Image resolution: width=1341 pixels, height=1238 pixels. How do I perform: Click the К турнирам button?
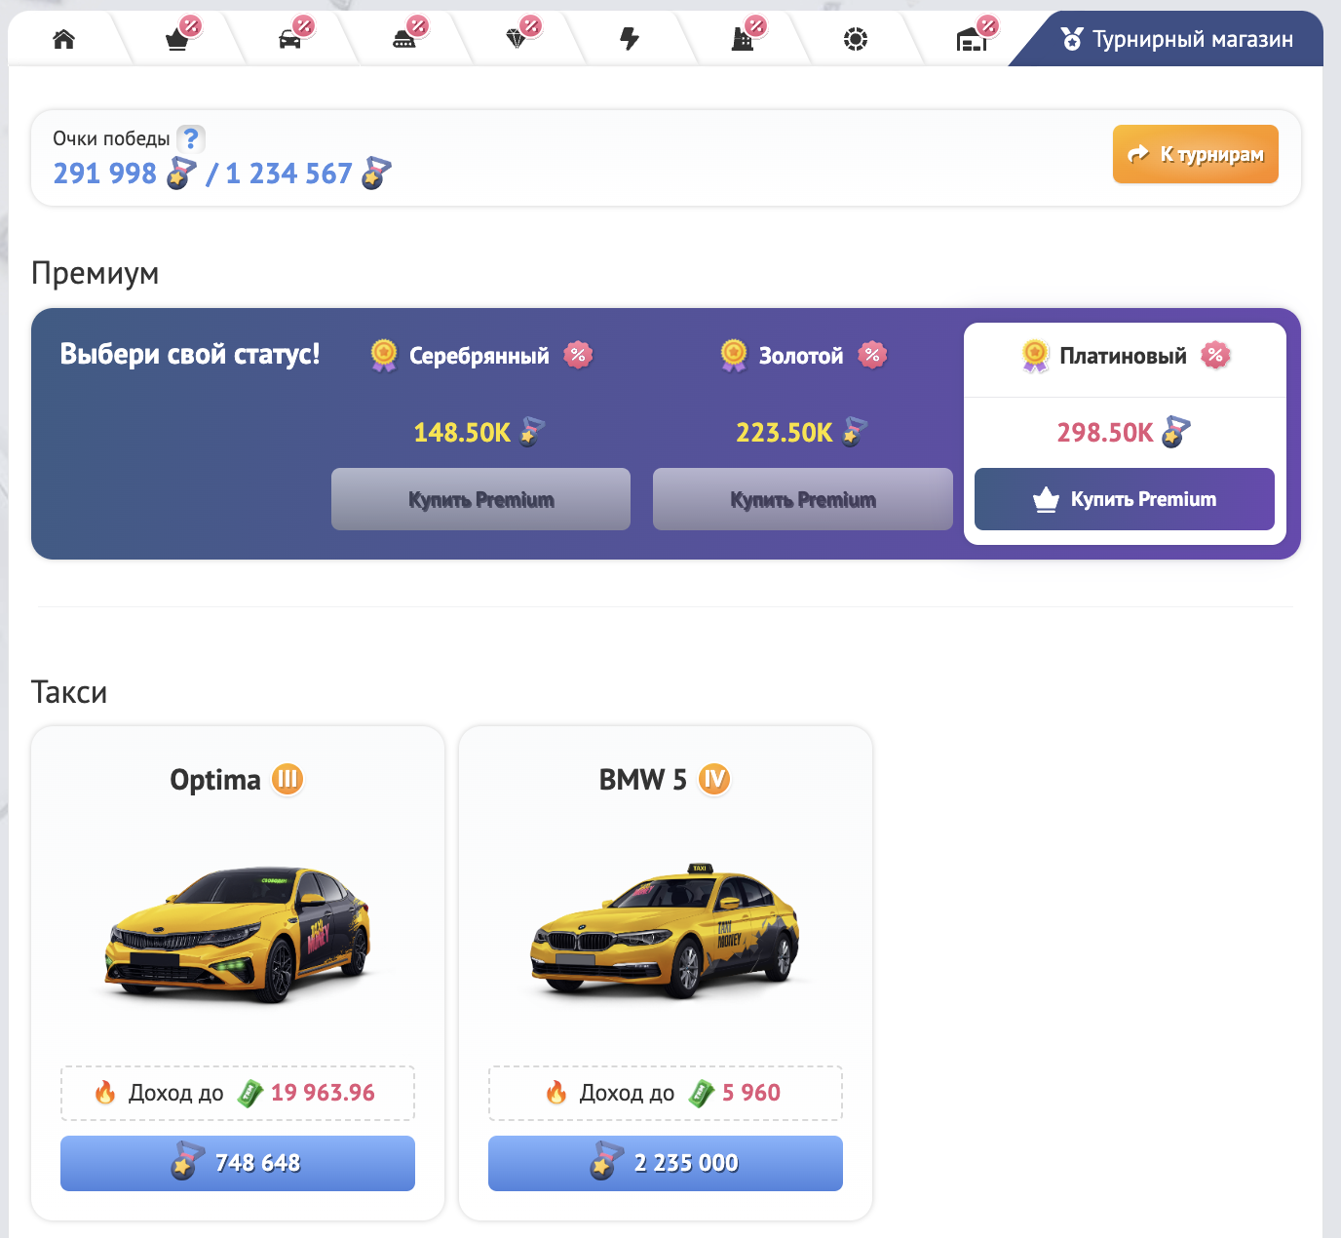[1195, 154]
